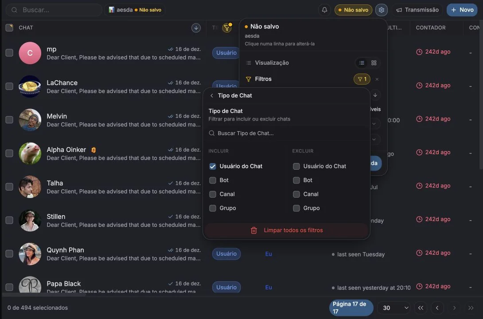Select the Stillen row checkbox
483x319 pixels.
9,220
